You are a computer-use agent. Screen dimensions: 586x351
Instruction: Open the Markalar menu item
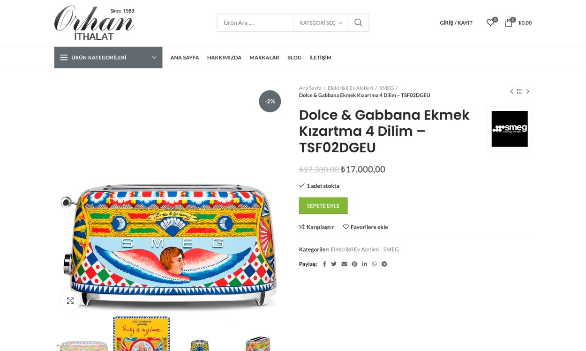[264, 58]
